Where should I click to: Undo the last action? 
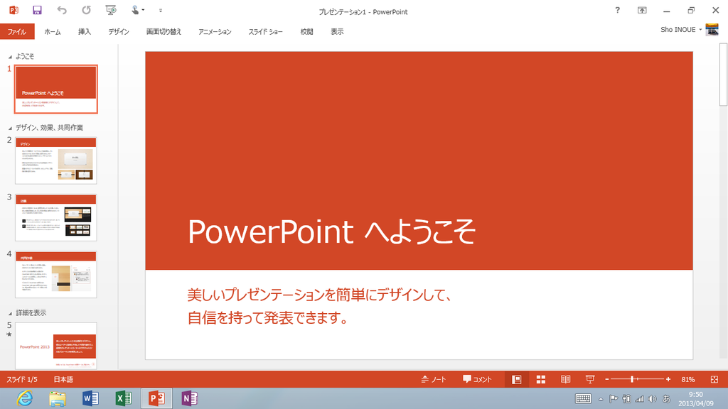[61, 10]
